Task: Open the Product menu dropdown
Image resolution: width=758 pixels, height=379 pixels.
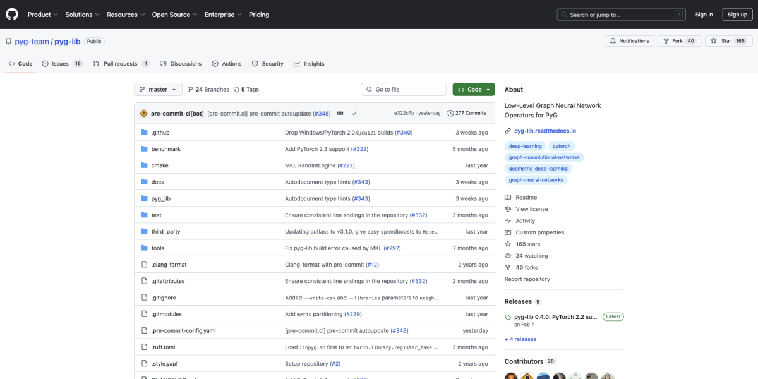Action: (42, 15)
